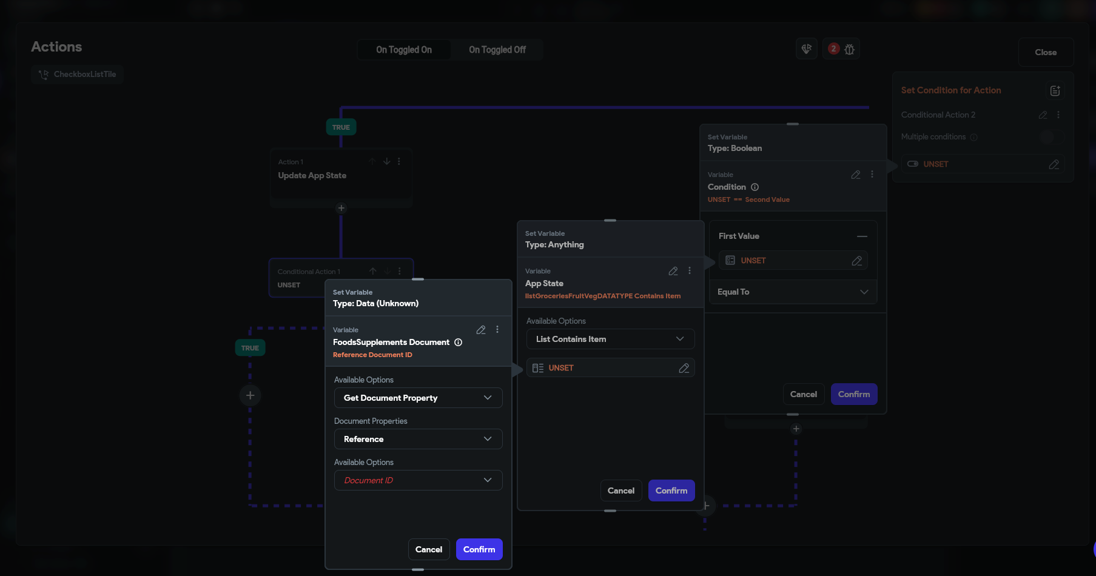Image resolution: width=1096 pixels, height=576 pixels.
Task: Open the three-dot menu on Conditional Action 1
Action: pyautogui.click(x=399, y=271)
